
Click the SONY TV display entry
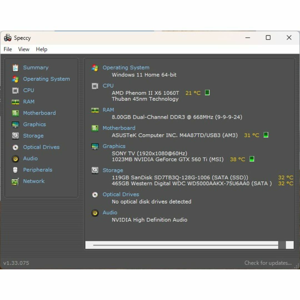click(149, 153)
